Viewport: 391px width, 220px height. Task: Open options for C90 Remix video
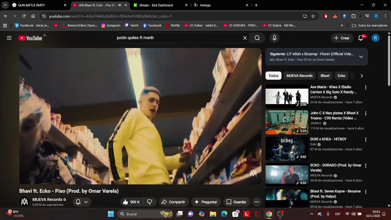coord(366,113)
